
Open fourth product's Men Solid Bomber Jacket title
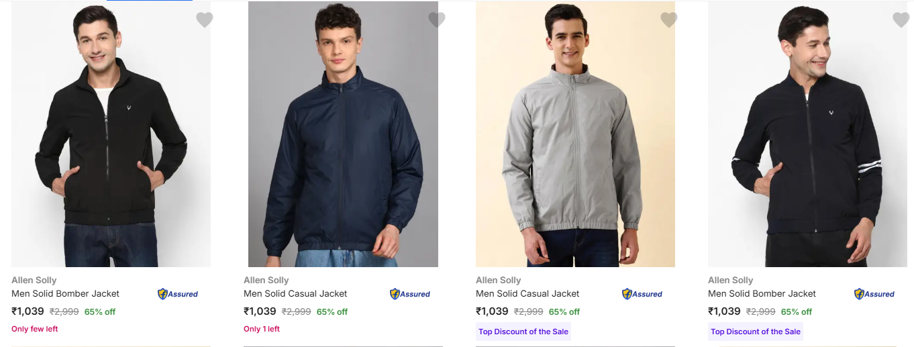762,293
